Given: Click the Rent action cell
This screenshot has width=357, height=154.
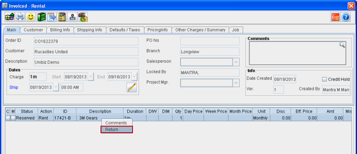Looking at the screenshot, I should [x=46, y=118].
